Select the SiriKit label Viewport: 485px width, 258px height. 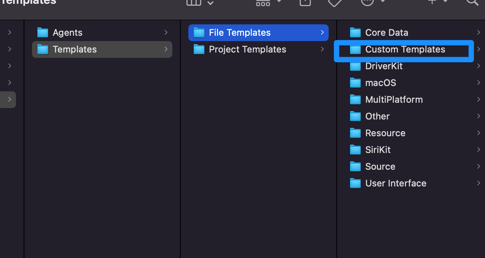[x=378, y=150]
